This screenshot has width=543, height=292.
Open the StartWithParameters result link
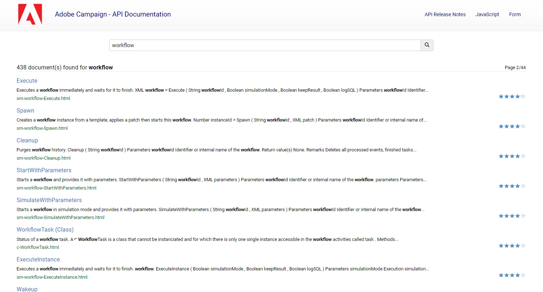click(44, 170)
